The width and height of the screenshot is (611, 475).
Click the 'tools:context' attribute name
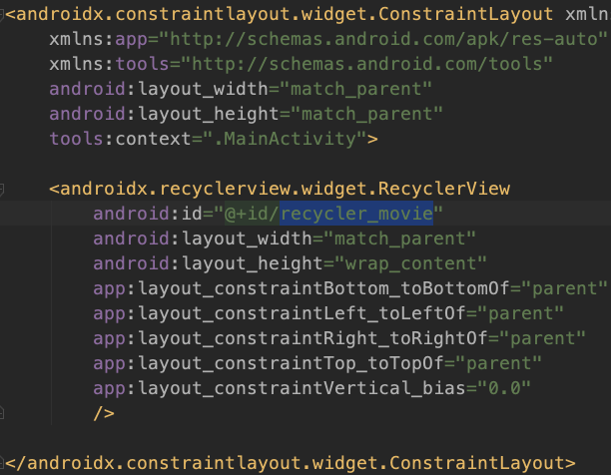tap(120, 139)
